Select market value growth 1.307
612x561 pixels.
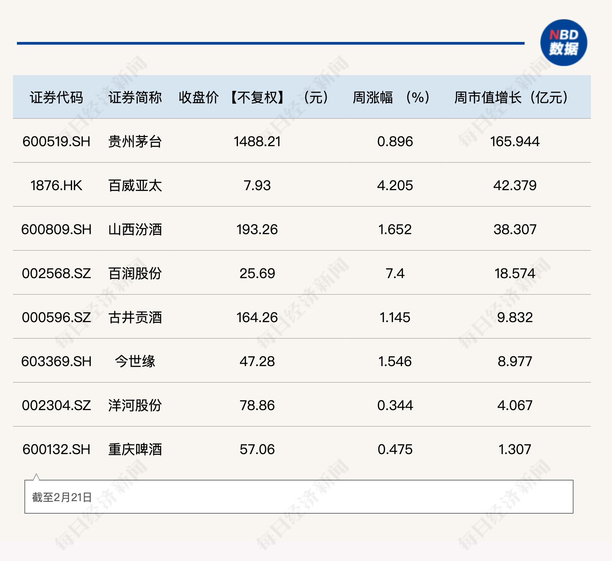[515, 449]
